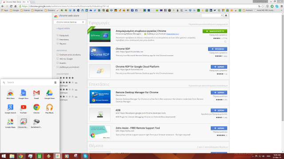Add Zoho Assist Remote Support Tool

[x=219, y=128]
